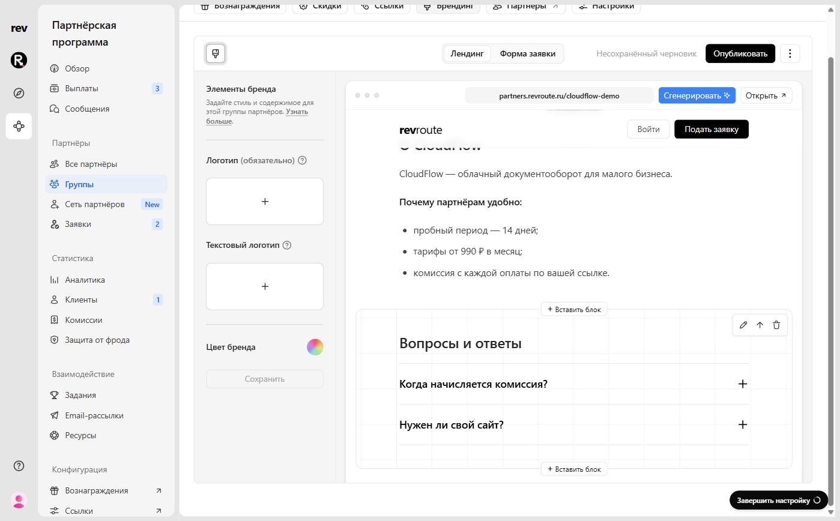Screen dimensions: 840x521
Task: Open the R workspace avatar icon
Action: 19,60
